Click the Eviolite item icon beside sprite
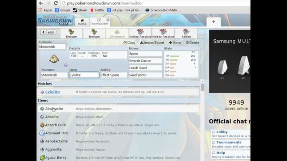This screenshot has width=287, height=161. [x=66, y=65]
